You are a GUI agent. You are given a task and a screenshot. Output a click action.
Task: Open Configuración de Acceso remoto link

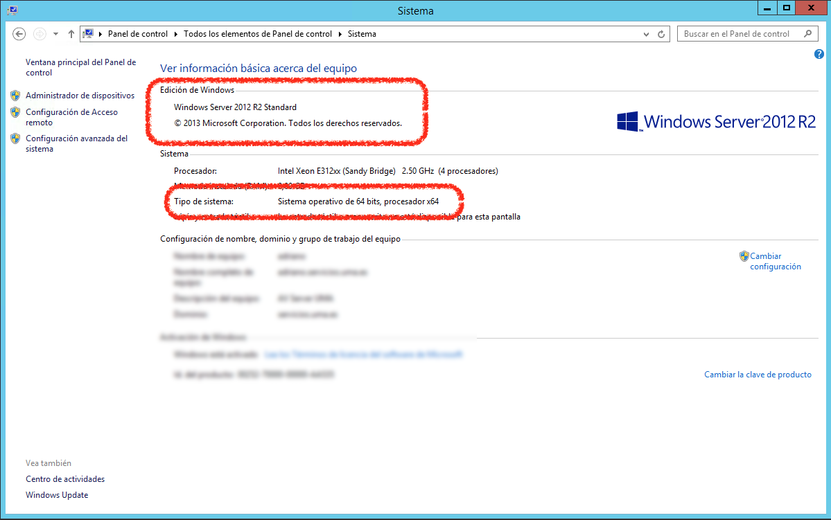pos(71,117)
